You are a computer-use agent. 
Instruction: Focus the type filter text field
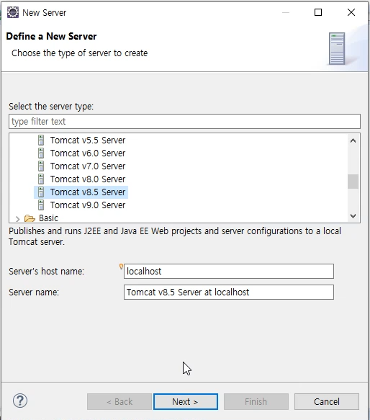tap(184, 121)
